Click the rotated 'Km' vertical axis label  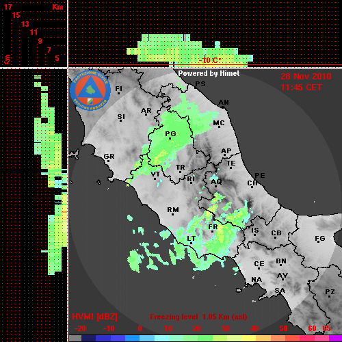[8, 60]
